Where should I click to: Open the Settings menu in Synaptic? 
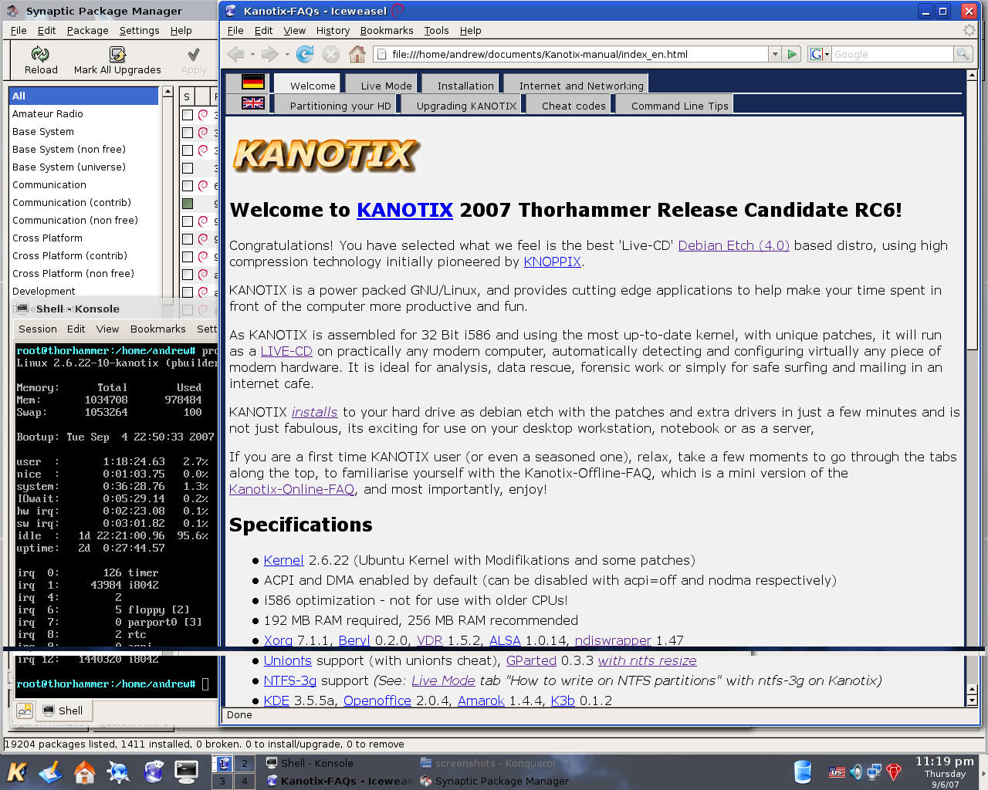point(139,30)
